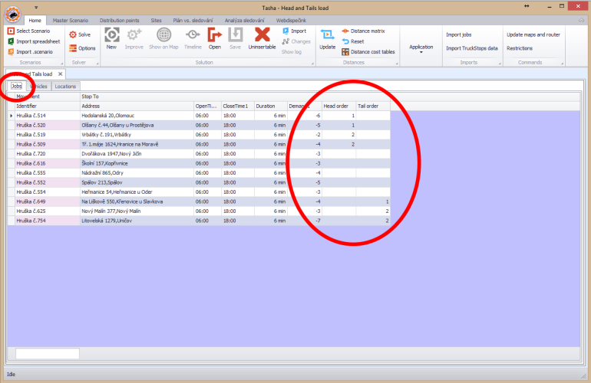Click the Tail order column header
Image resolution: width=591 pixels, height=383 pixels.
tap(373, 106)
